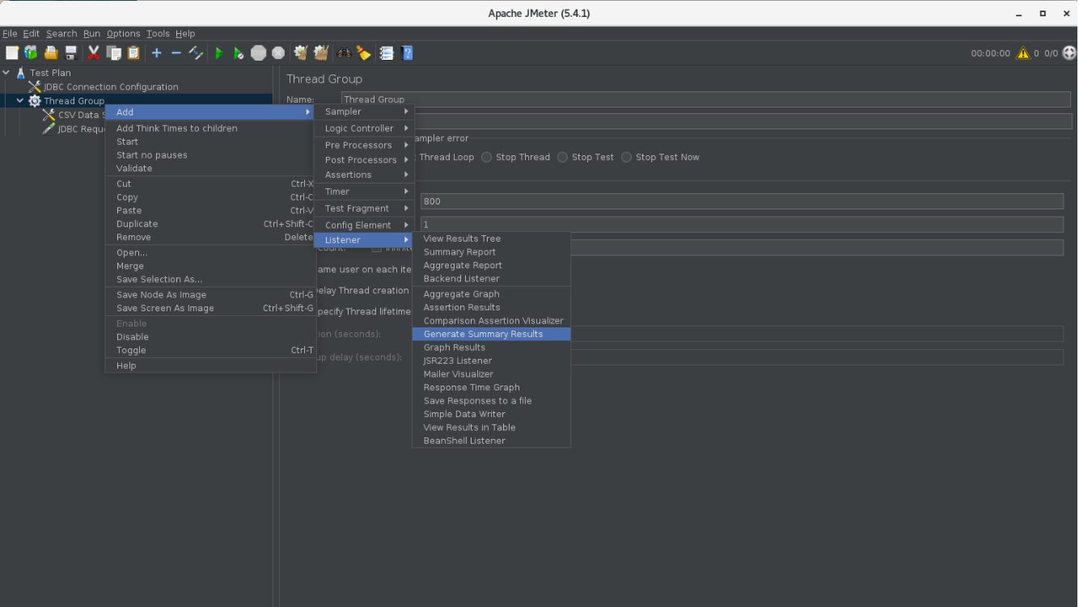Click the JDBC Connection Configuration tree icon
1079x607 pixels.
35,86
